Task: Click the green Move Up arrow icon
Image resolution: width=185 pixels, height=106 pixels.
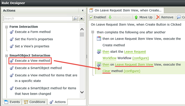Action: pos(136,17)
